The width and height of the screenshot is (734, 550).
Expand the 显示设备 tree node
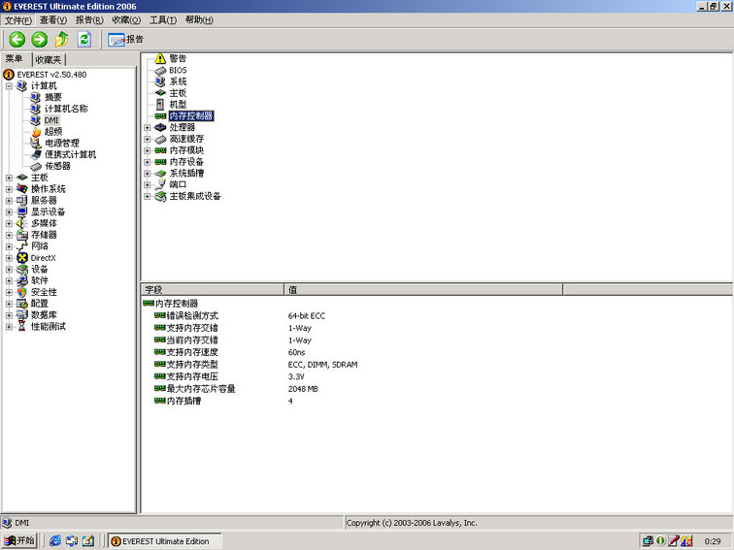coord(9,211)
